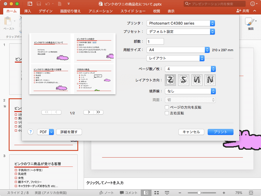Click the 詳細を隠す button
Image resolution: width=261 pixels, height=196 pixels.
pyautogui.click(x=69, y=132)
